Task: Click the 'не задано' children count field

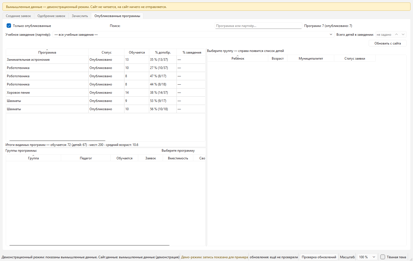Action: pos(384,35)
